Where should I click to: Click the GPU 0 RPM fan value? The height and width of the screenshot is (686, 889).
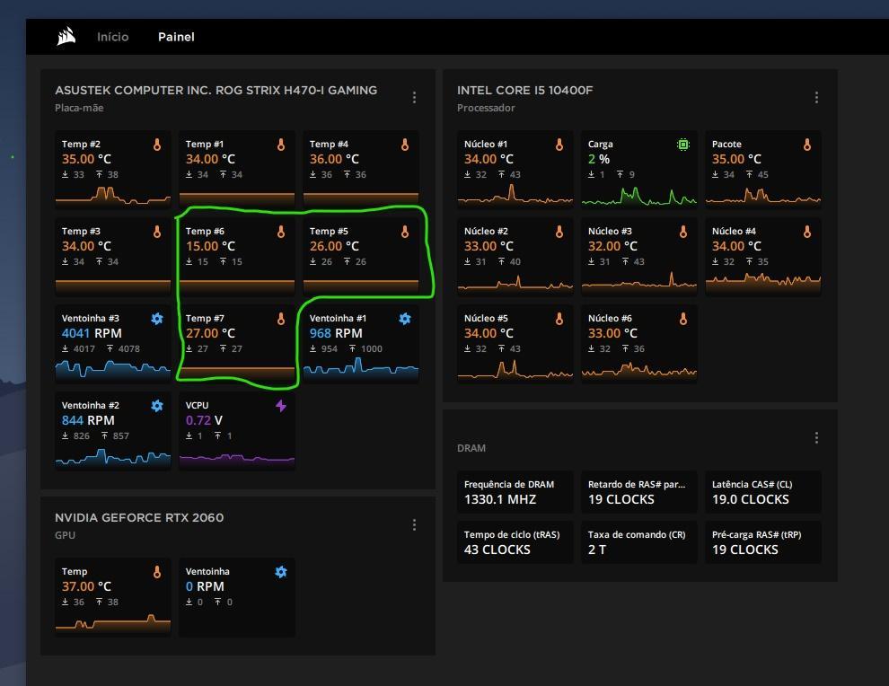coord(205,587)
